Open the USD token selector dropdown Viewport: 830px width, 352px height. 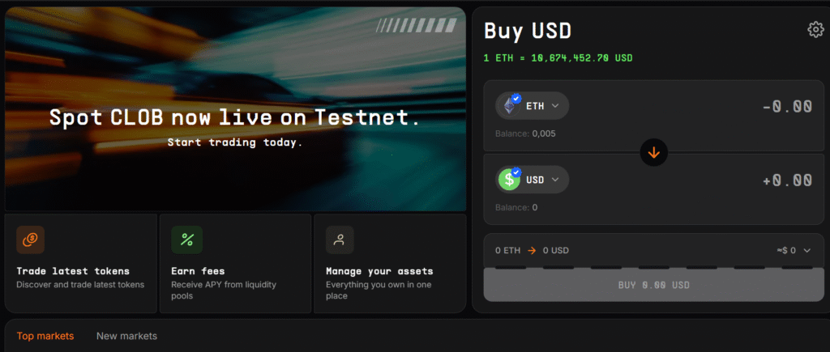click(532, 180)
